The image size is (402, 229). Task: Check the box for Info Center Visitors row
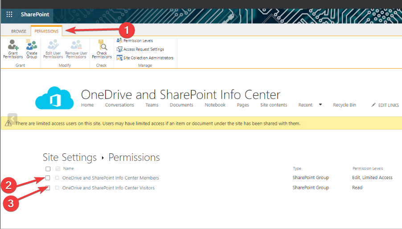[48, 188]
